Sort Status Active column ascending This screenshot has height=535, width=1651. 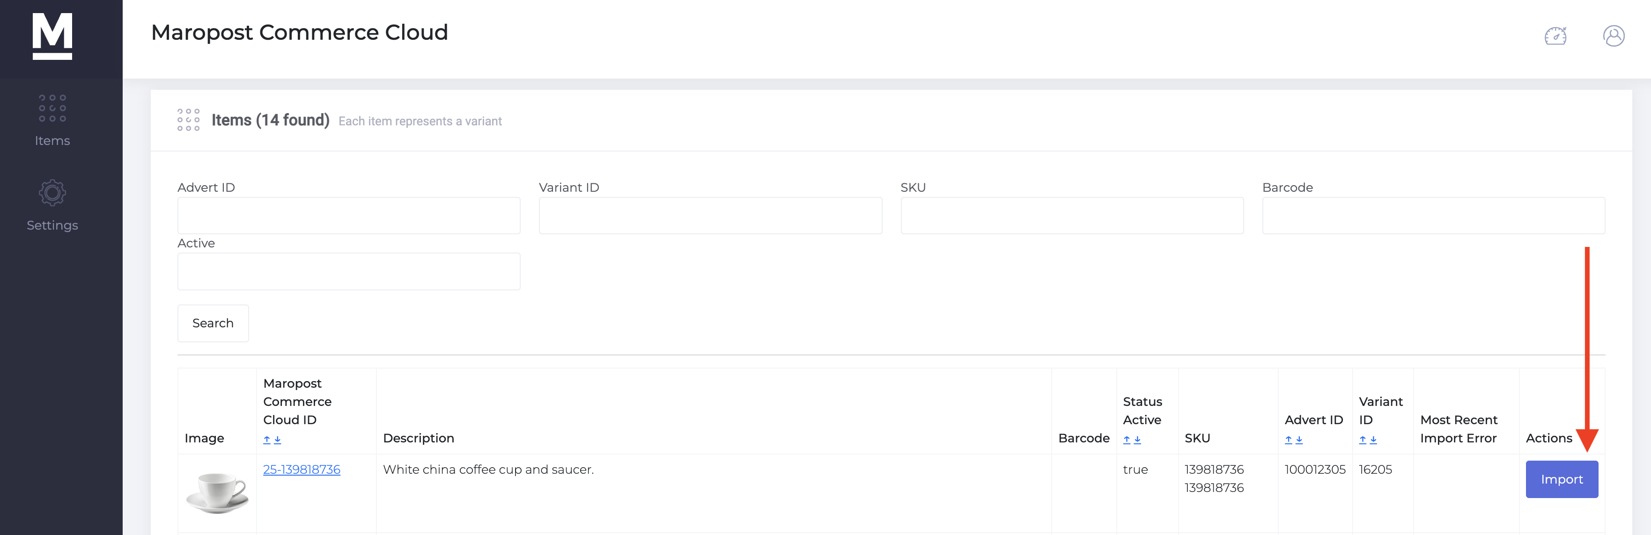coord(1127,440)
